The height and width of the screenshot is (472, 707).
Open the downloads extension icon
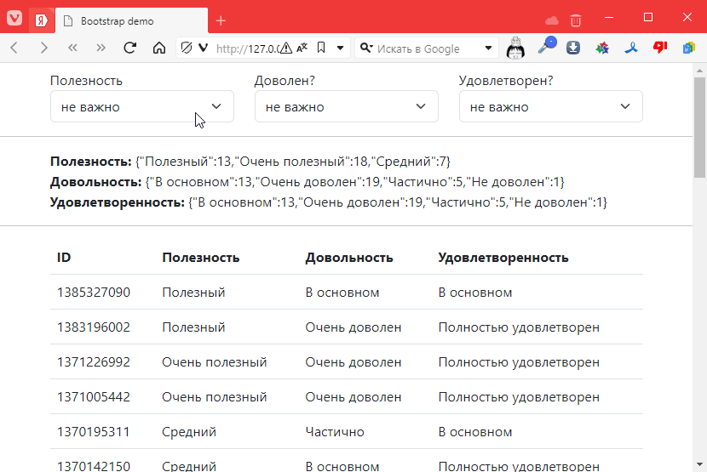[573, 48]
